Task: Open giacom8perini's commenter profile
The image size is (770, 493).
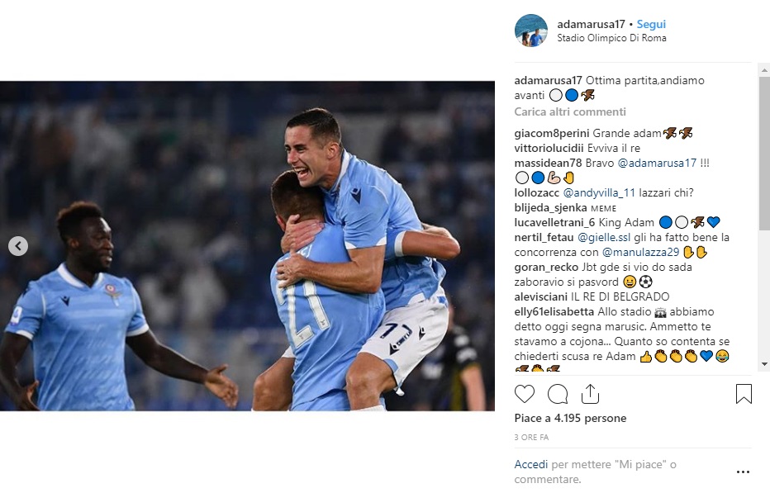Action: 551,133
